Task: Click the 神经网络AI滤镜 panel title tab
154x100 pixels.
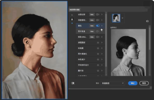Action: pyautogui.click(x=75, y=10)
